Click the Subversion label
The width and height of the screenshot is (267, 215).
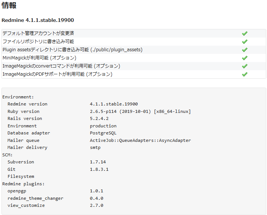tap(21, 162)
